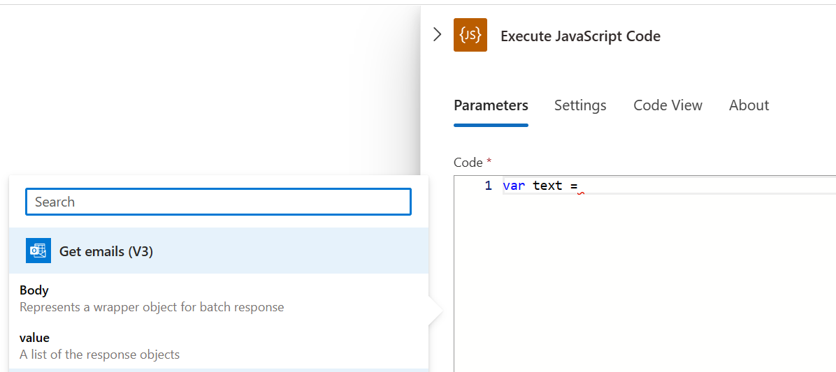This screenshot has height=372, width=836.
Task: Click the Code field label
Action: coord(468,163)
